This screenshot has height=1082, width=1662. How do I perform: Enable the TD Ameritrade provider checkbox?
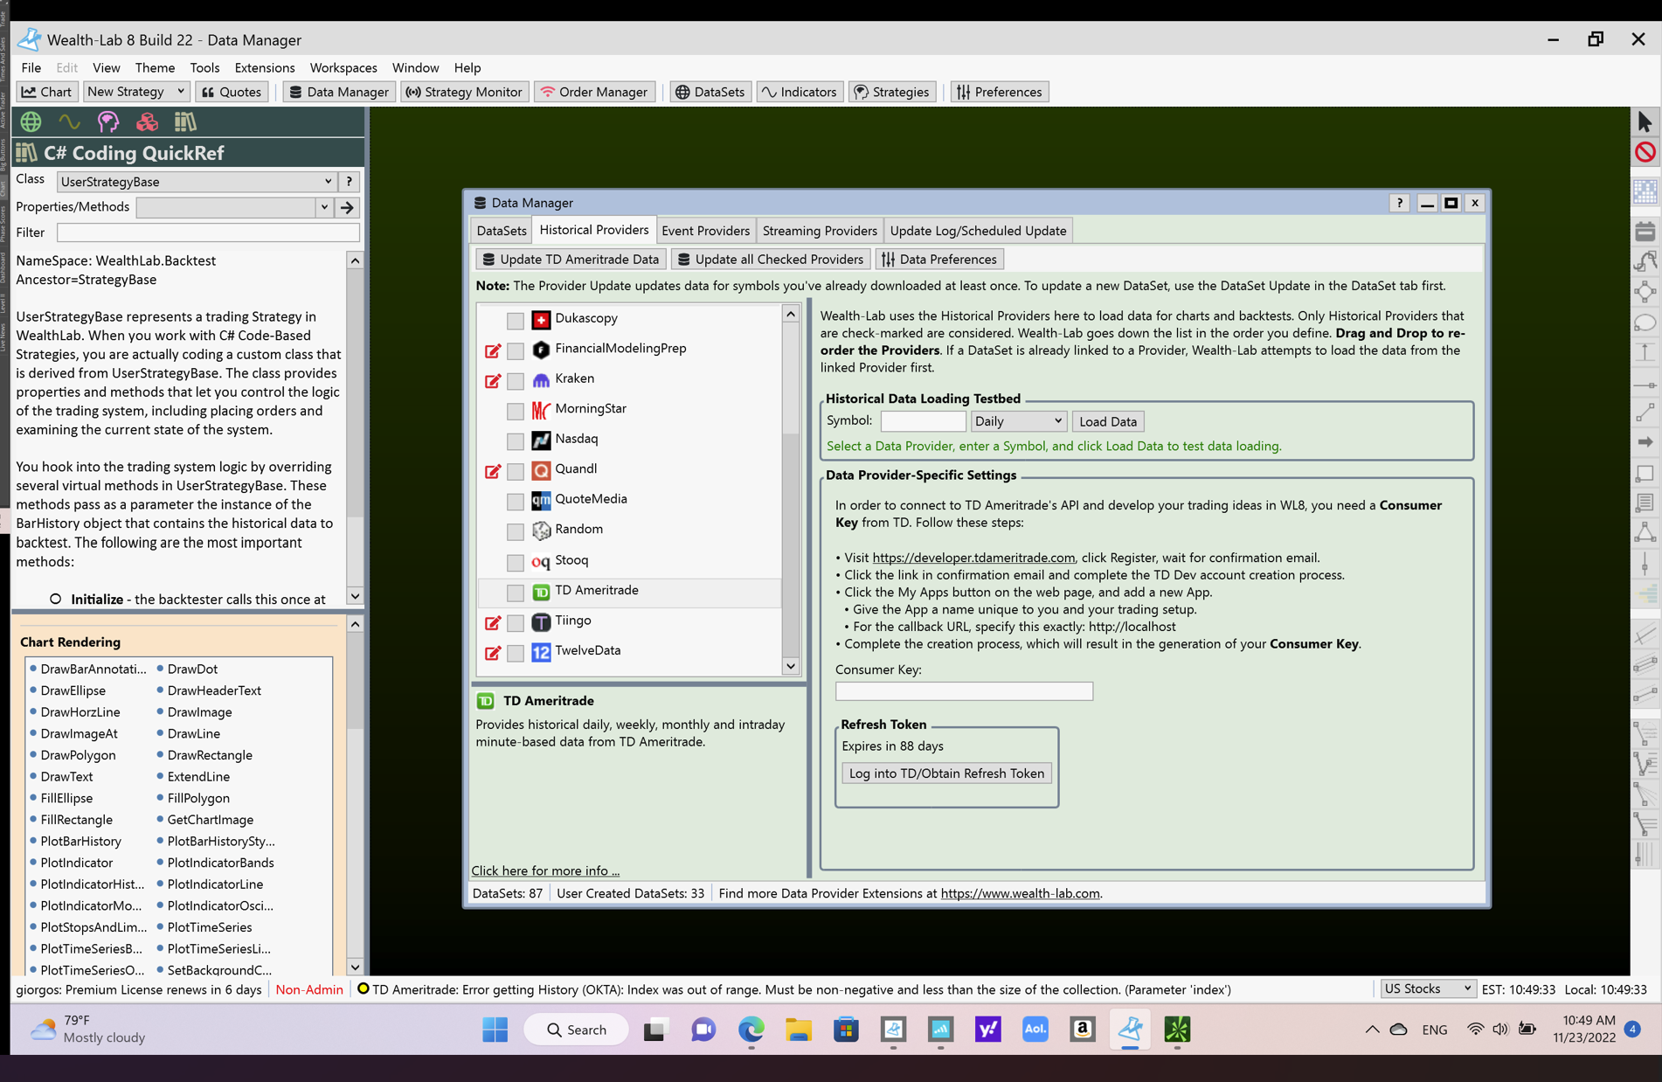(x=516, y=593)
